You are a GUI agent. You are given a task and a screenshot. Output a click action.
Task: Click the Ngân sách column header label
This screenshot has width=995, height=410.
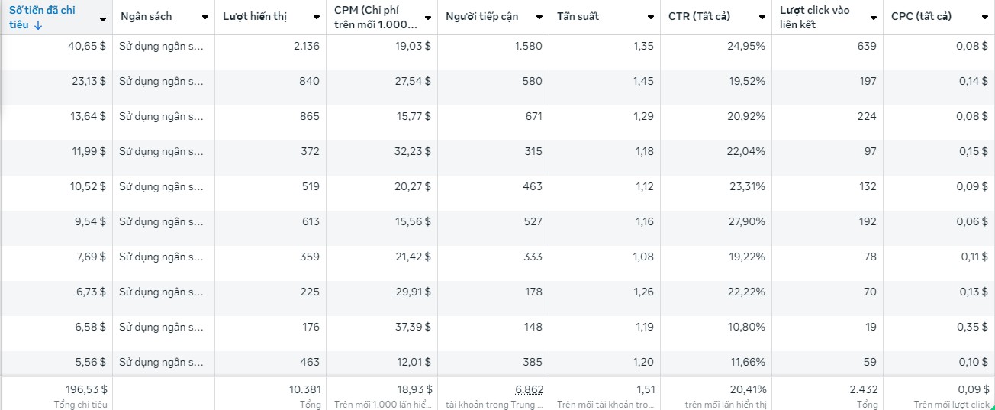click(147, 17)
